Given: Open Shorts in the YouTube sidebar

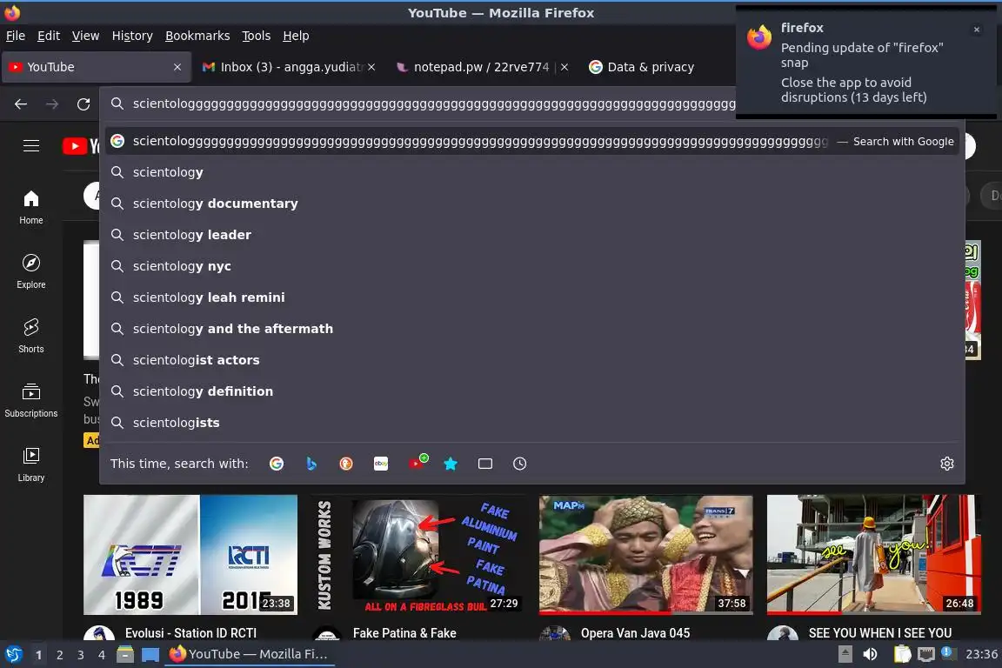Looking at the screenshot, I should 30,337.
